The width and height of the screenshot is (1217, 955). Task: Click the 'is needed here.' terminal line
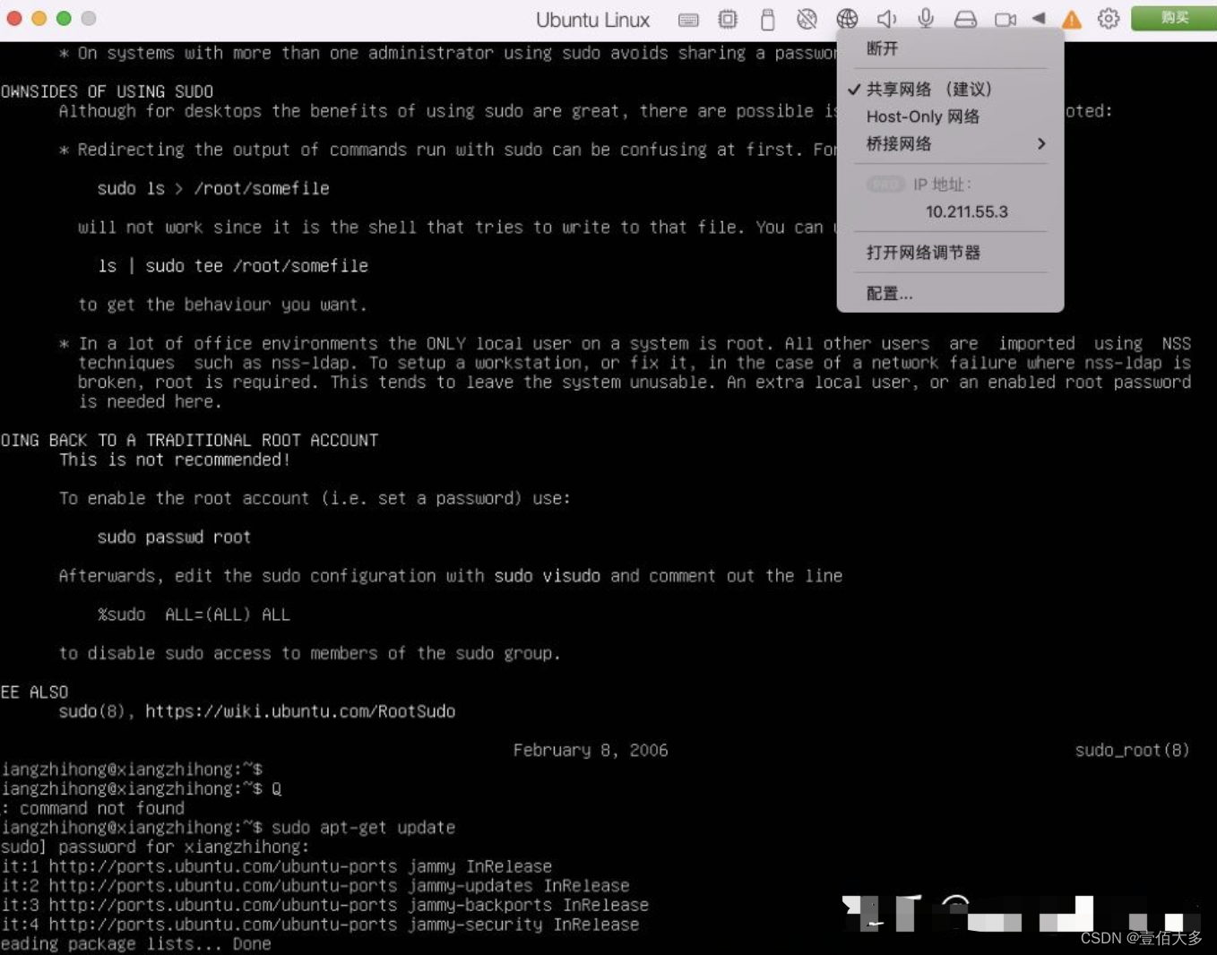click(x=150, y=401)
